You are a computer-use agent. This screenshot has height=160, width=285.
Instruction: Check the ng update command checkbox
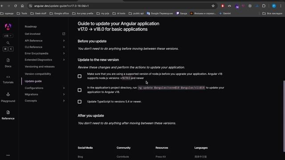(x=80, y=90)
